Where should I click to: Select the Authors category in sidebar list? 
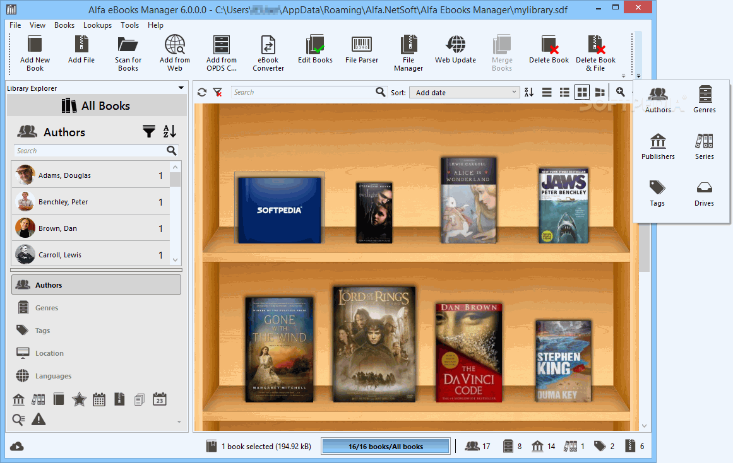pos(97,284)
